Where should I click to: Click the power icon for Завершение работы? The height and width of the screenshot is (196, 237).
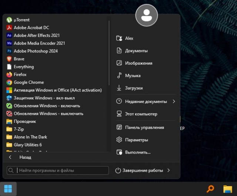pyautogui.click(x=118, y=171)
